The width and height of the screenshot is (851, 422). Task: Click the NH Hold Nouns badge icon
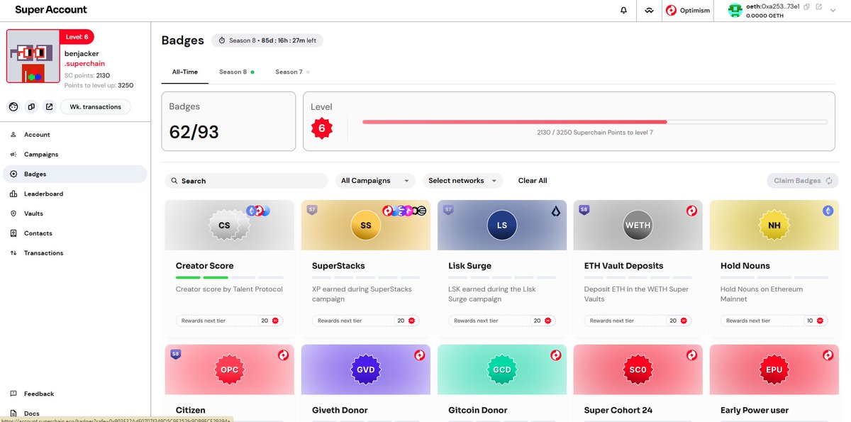(774, 225)
